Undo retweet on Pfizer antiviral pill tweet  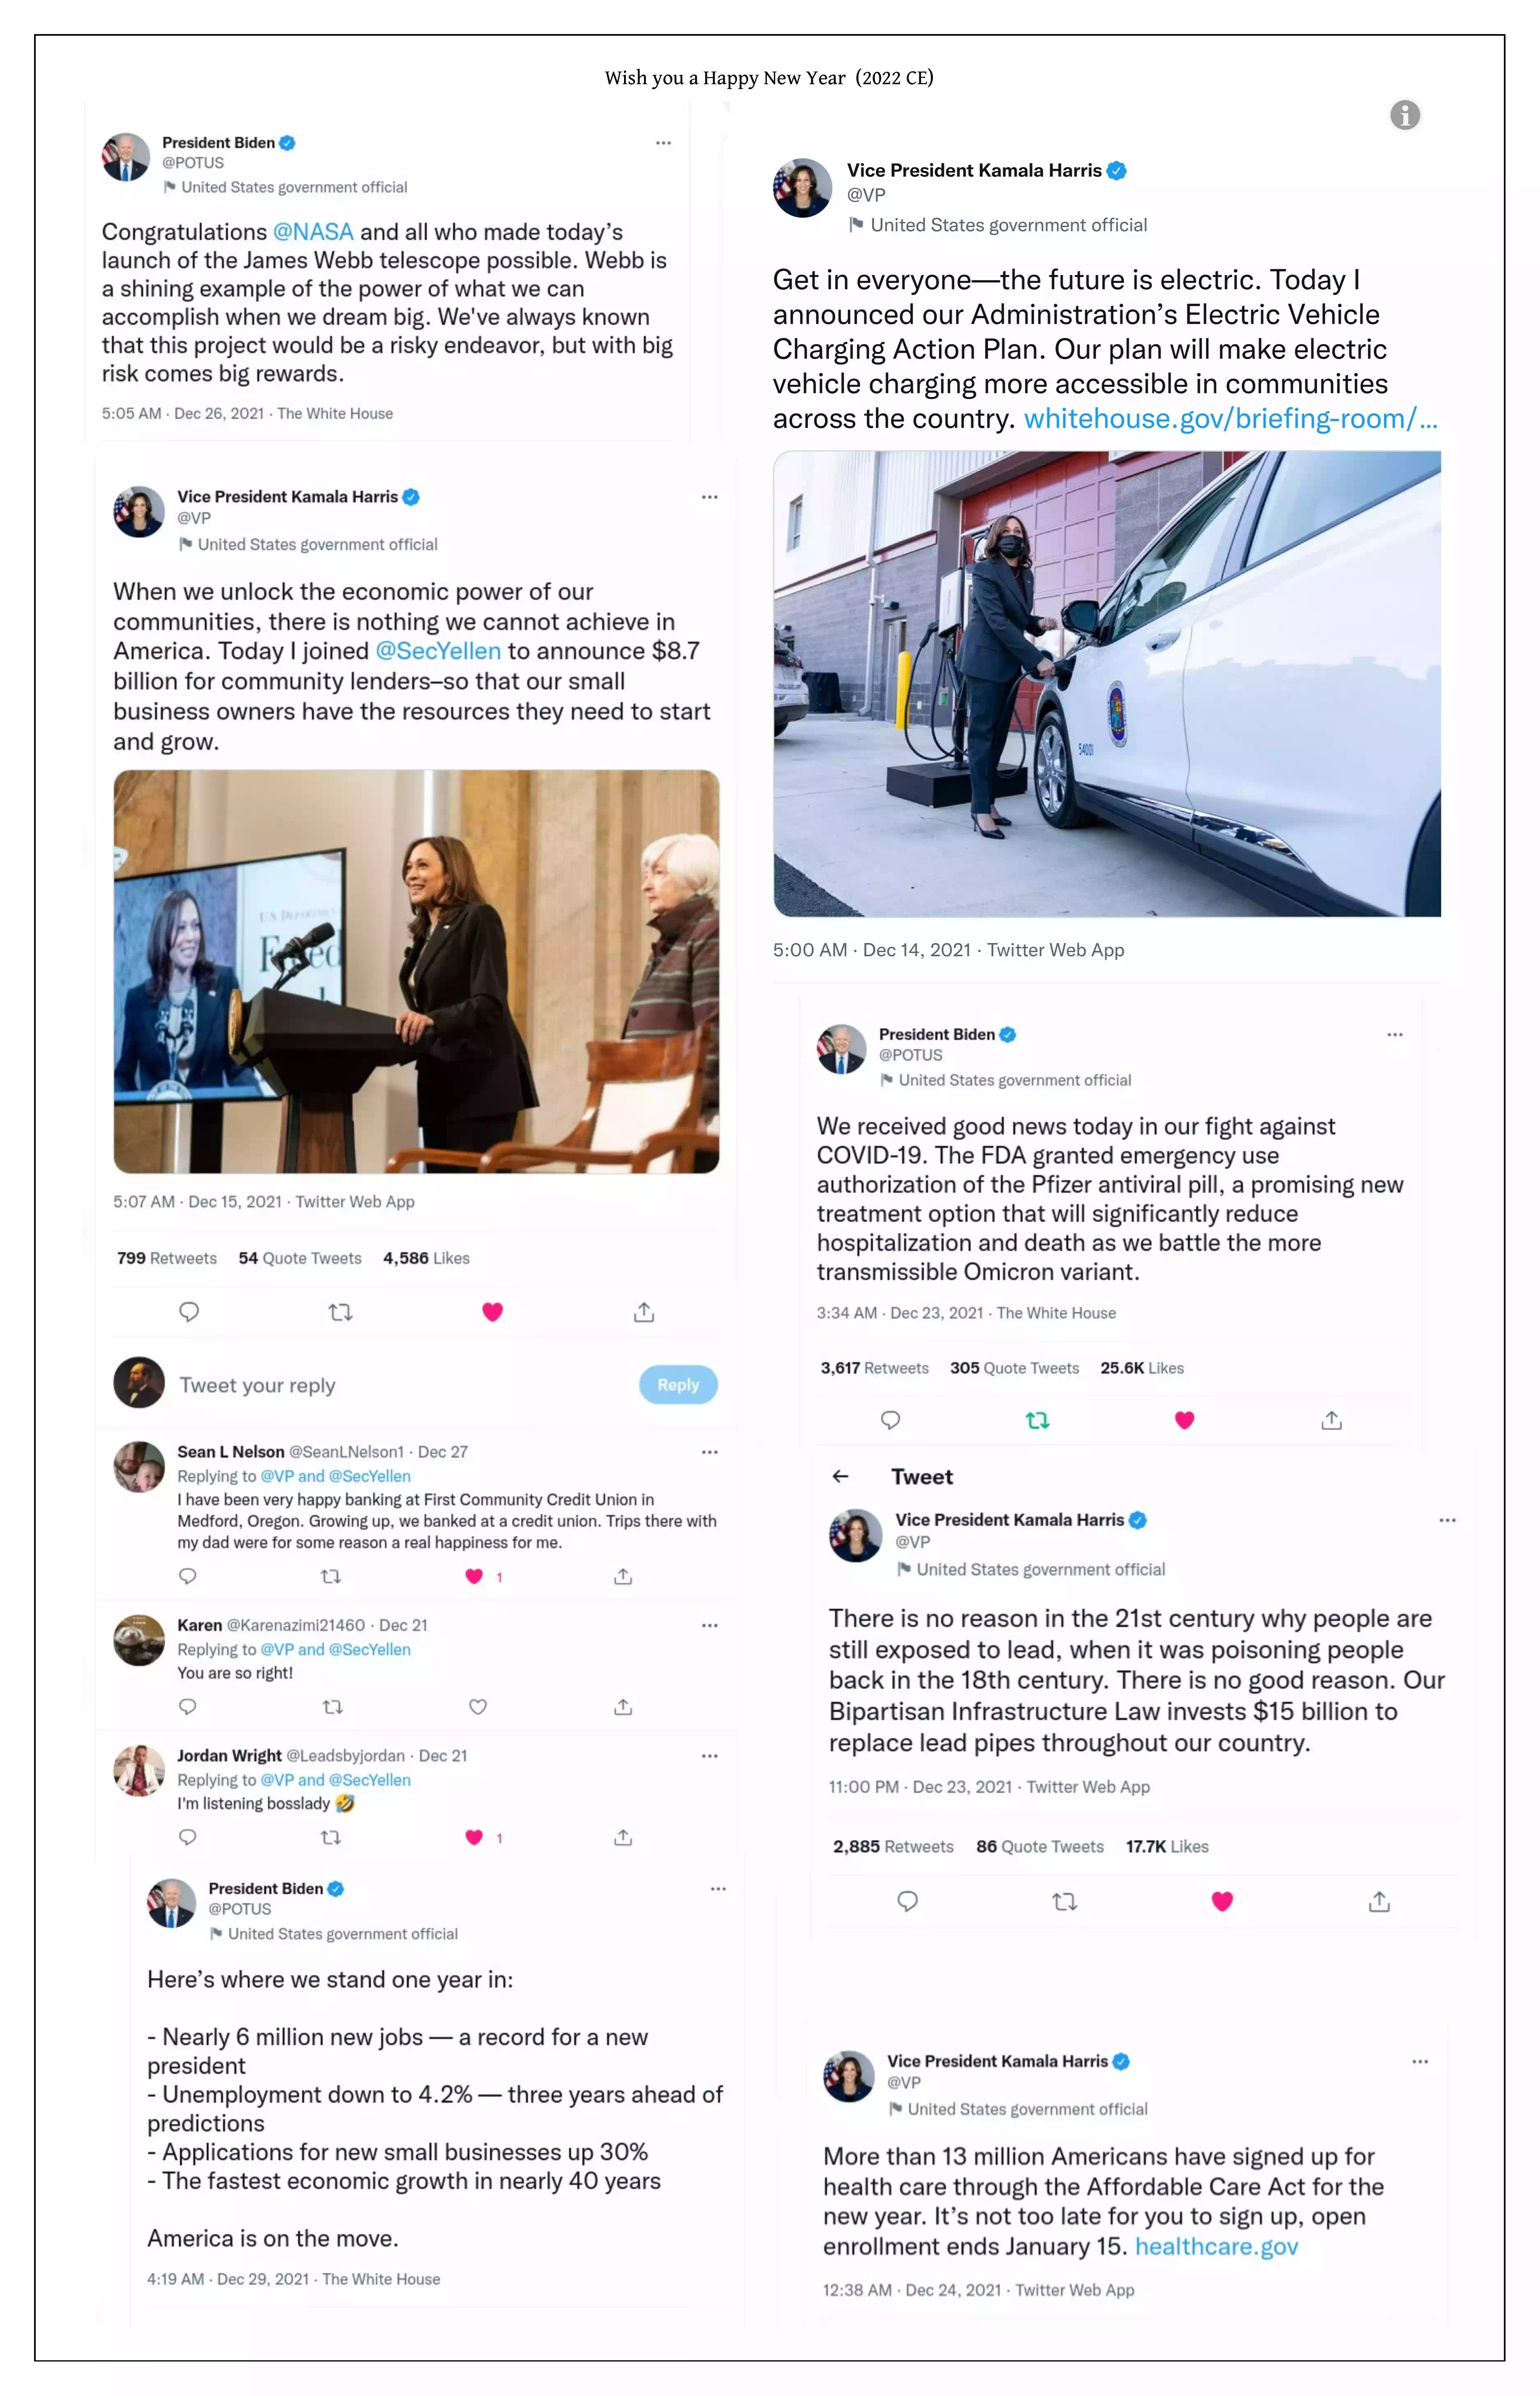coord(1037,1420)
